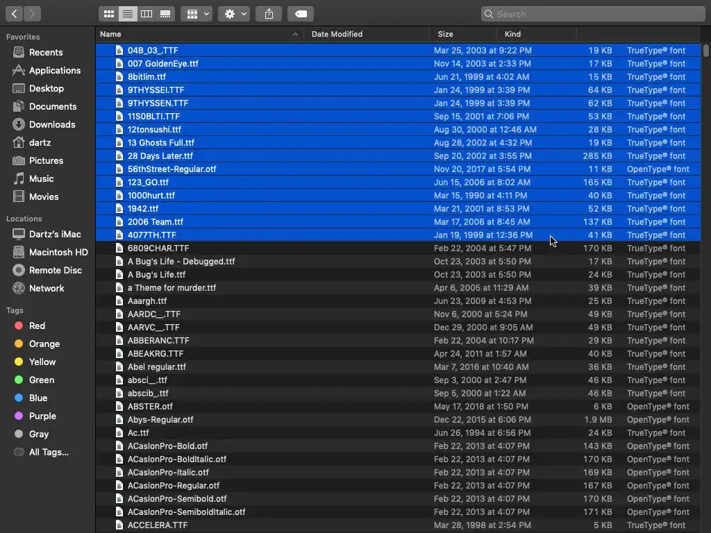
Task: Click the 04B_03_.TTF file icon
Action: click(119, 50)
